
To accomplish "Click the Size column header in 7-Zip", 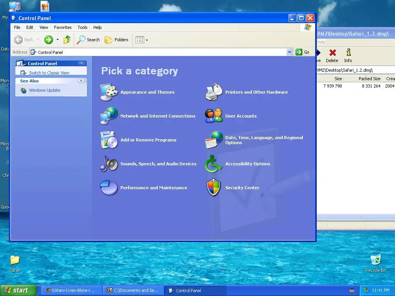I will pyautogui.click(x=331, y=79).
